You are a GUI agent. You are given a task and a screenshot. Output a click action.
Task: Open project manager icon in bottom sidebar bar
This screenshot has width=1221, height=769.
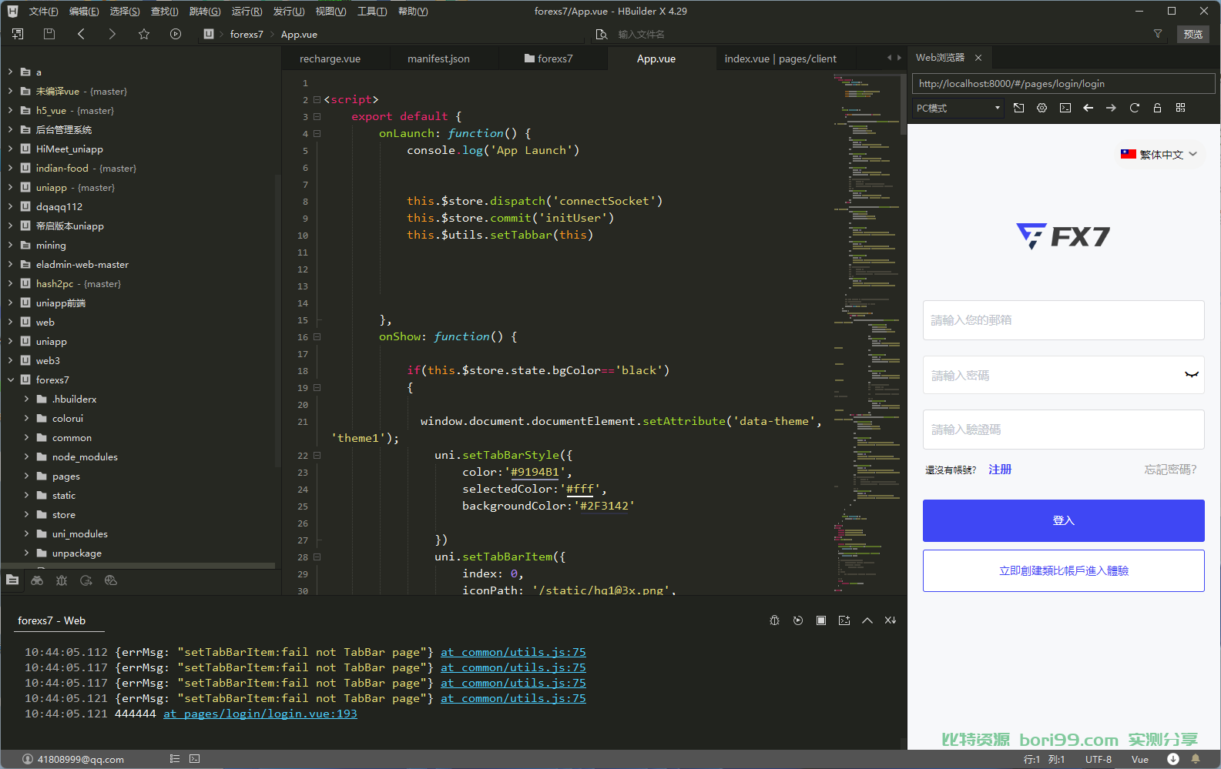pos(12,580)
